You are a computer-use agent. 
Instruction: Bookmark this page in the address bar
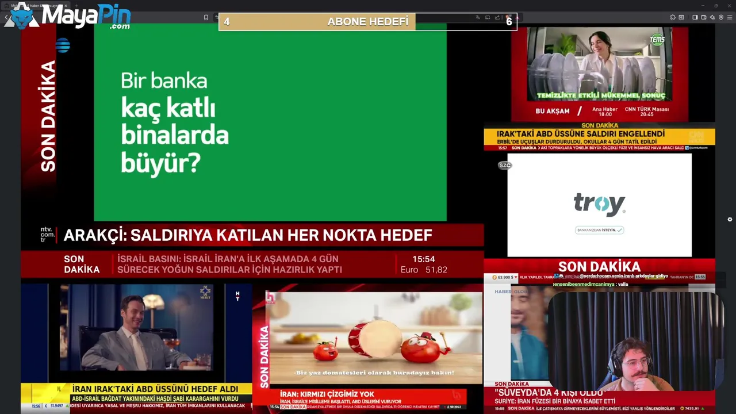(206, 17)
